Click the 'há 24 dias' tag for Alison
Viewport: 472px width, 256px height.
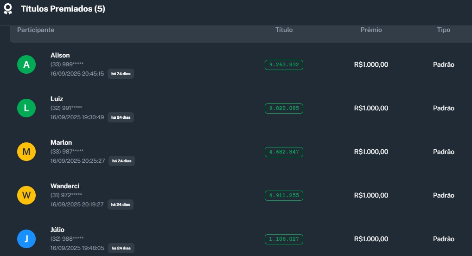(121, 74)
